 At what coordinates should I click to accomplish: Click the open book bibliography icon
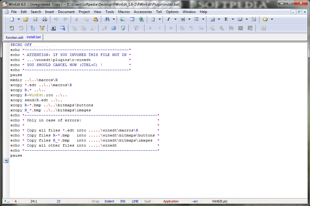tap(240, 19)
